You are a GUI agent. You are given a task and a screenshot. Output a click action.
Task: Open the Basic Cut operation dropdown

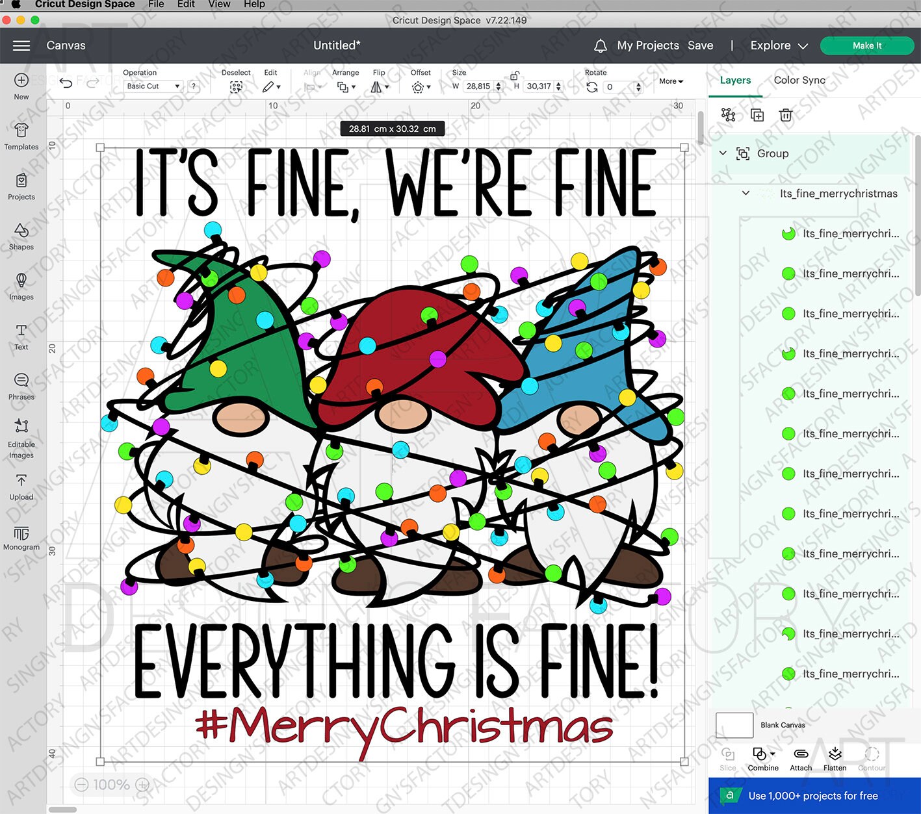[x=152, y=86]
